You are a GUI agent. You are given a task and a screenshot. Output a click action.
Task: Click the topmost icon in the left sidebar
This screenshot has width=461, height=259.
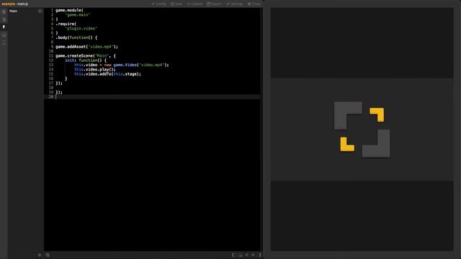point(4,12)
